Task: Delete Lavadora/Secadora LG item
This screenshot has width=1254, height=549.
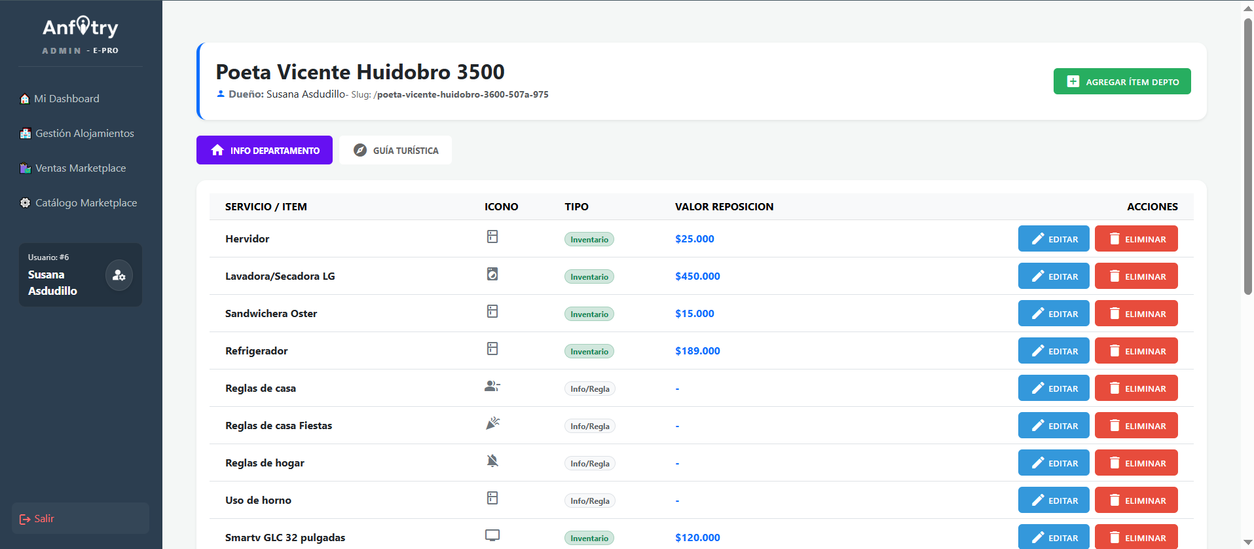Action: click(1136, 276)
